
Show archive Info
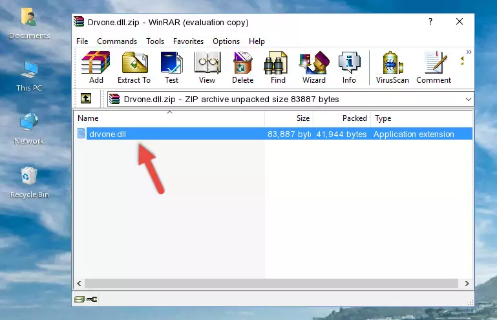point(349,67)
